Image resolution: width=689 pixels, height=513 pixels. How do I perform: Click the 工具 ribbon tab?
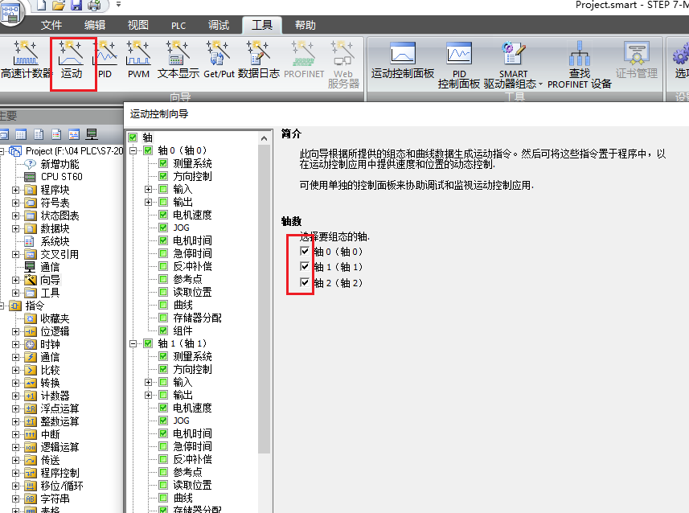[x=262, y=25]
